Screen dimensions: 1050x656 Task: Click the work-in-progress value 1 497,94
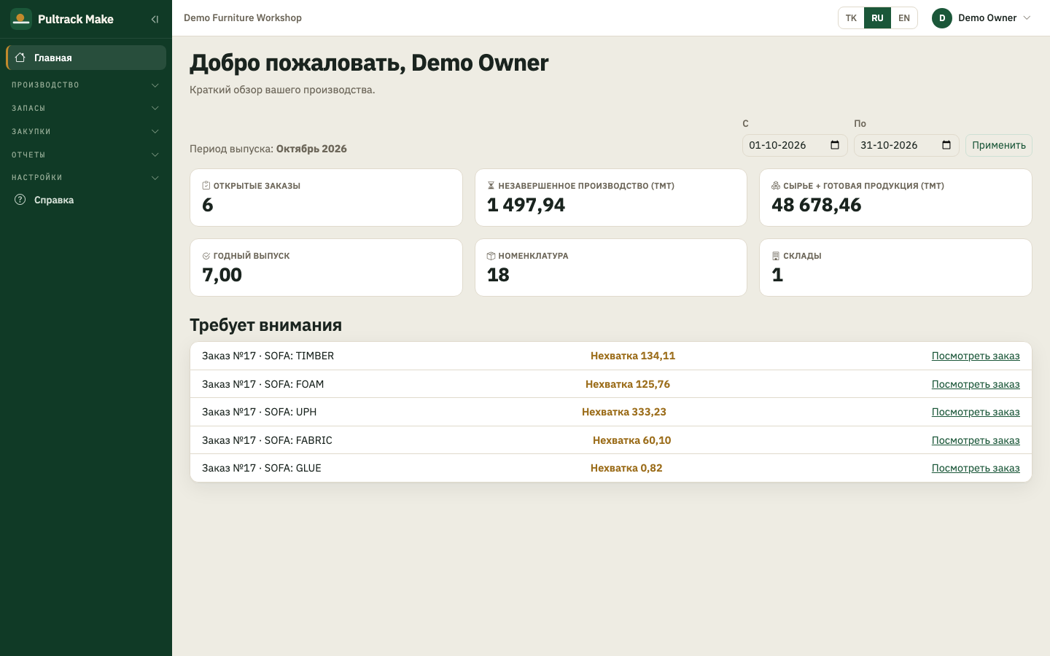coord(526,205)
